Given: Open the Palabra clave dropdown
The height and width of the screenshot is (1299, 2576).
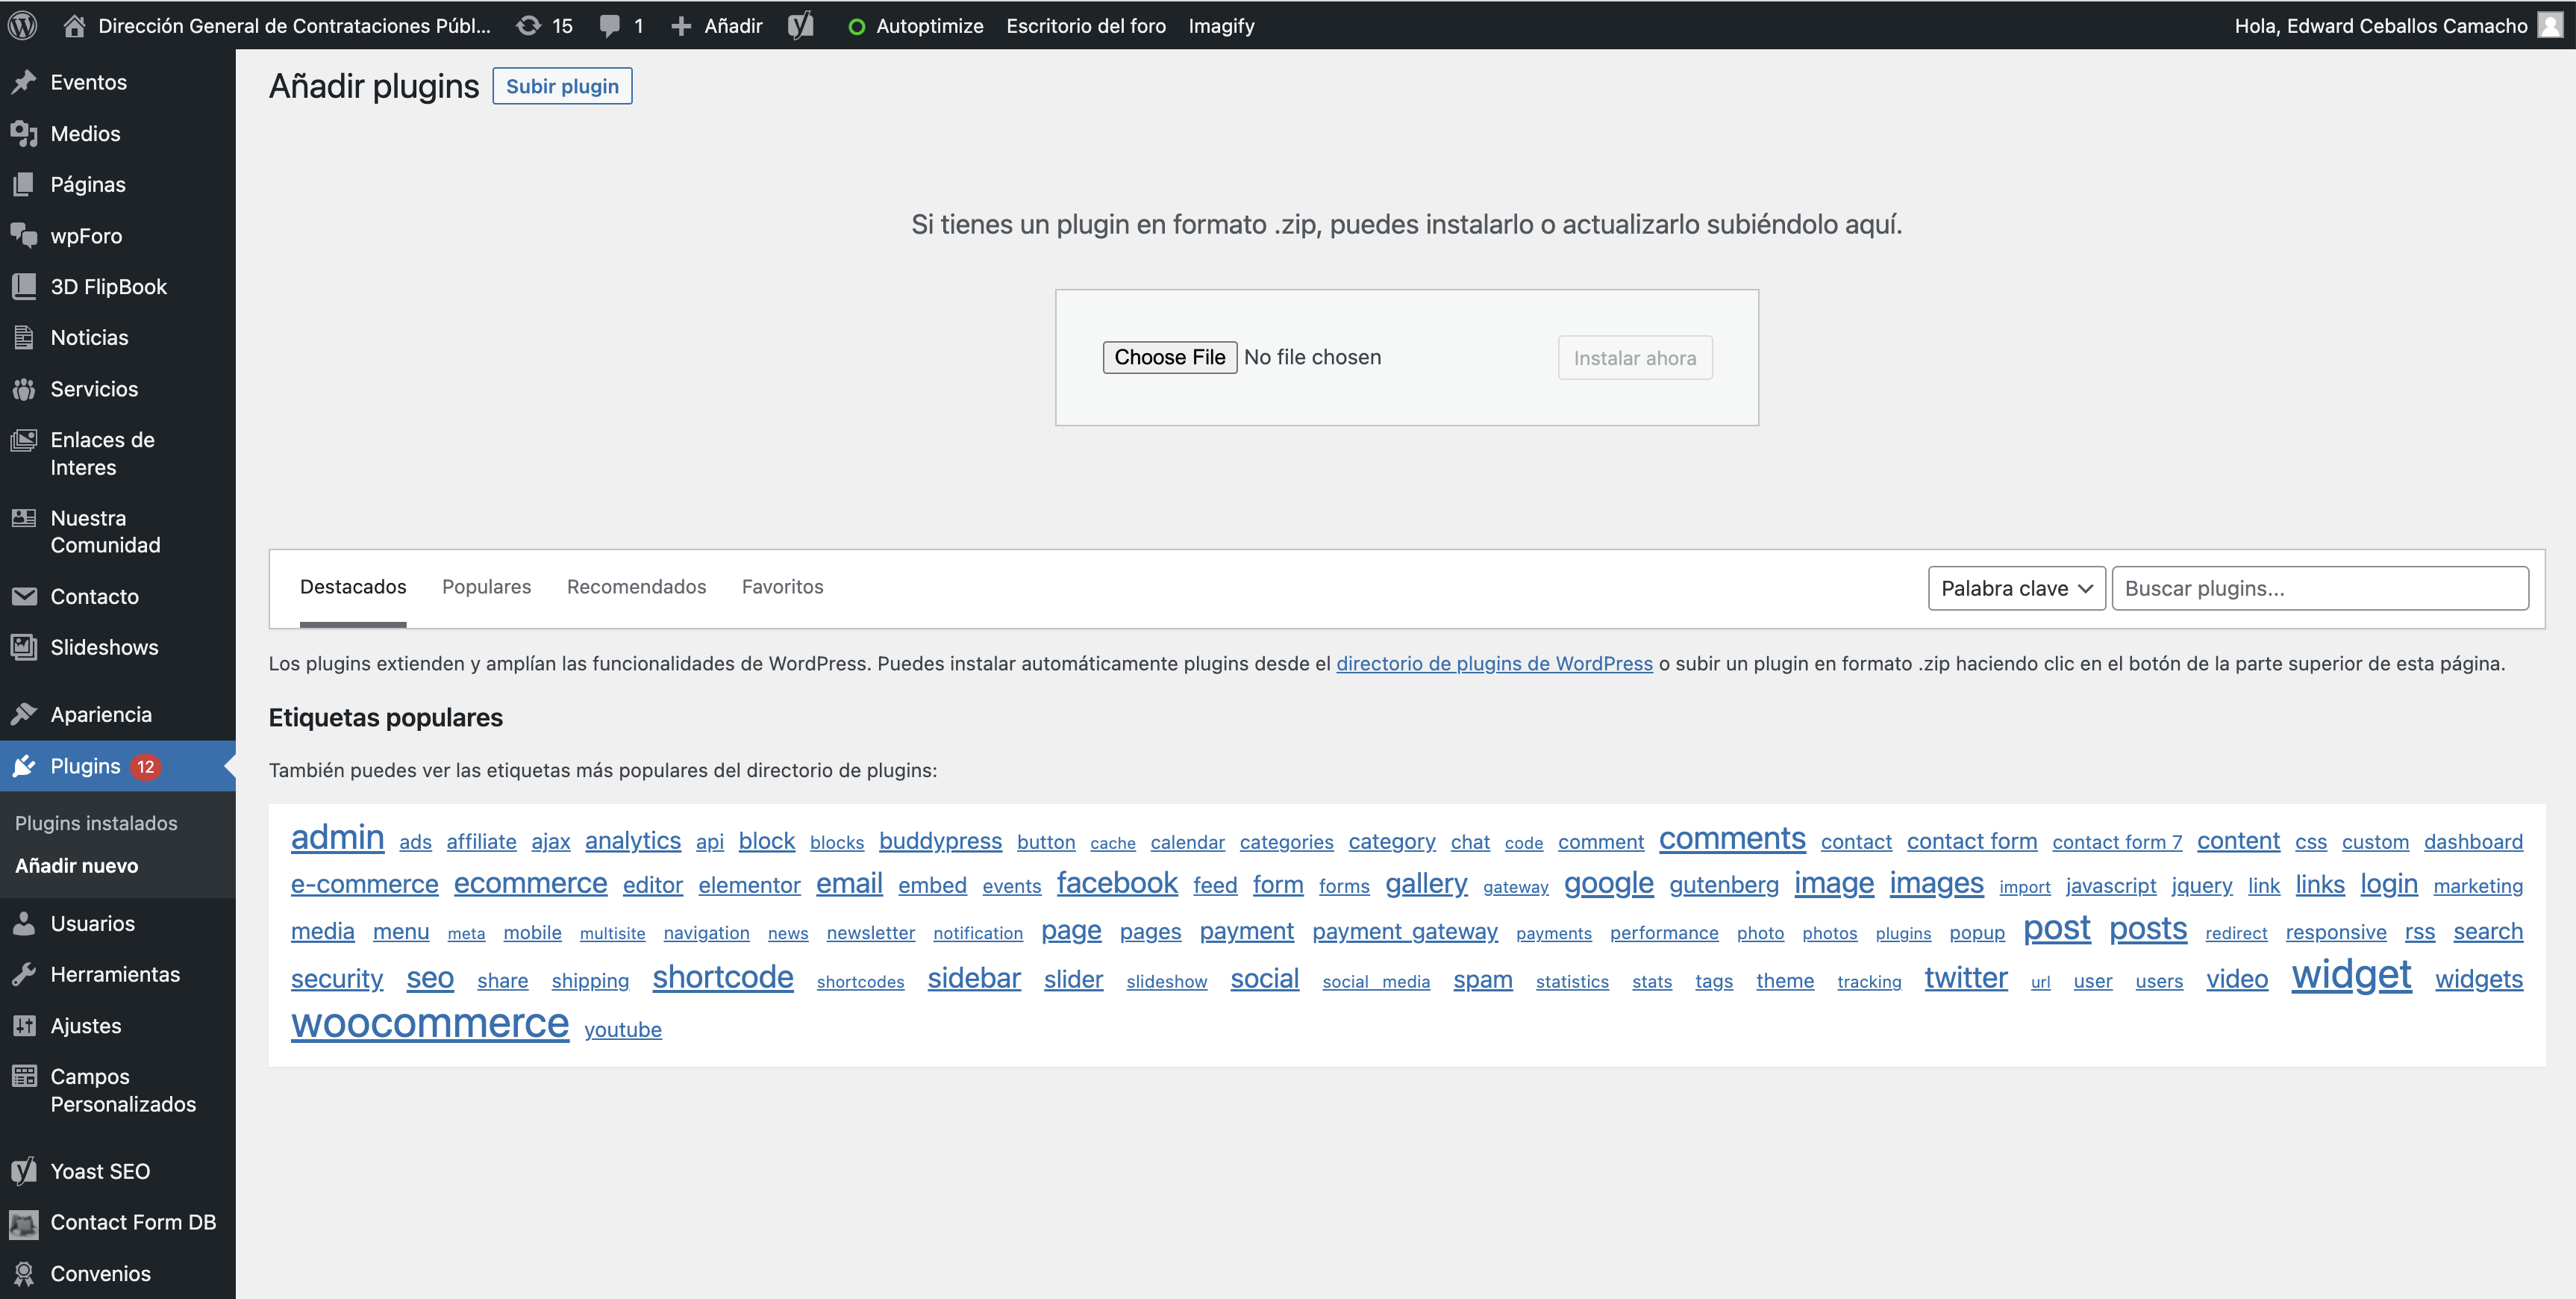Looking at the screenshot, I should (x=2016, y=588).
